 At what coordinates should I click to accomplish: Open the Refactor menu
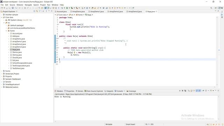pos(20,5)
